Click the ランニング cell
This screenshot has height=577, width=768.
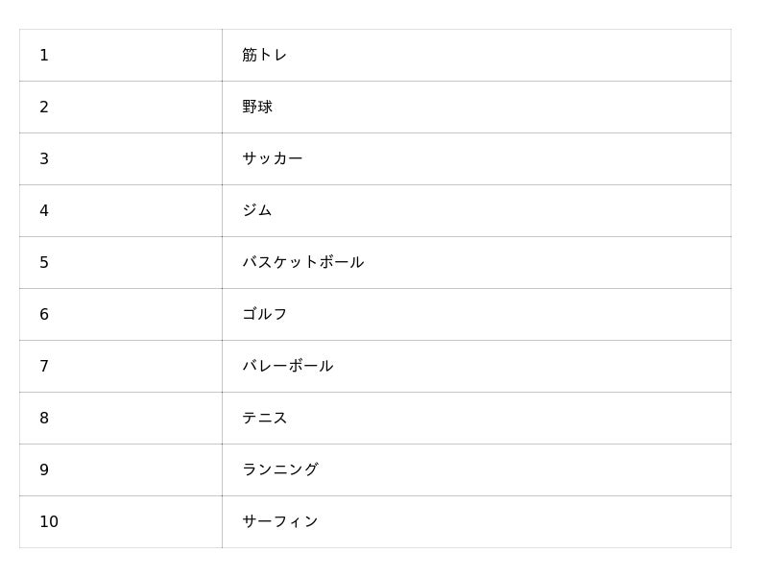coord(280,470)
